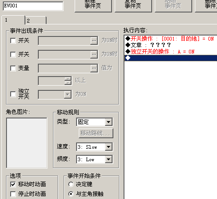Image resolution: width=217 pixels, height=199 pixels.
Task: Switch to event page tab 2
Action: click(x=35, y=20)
